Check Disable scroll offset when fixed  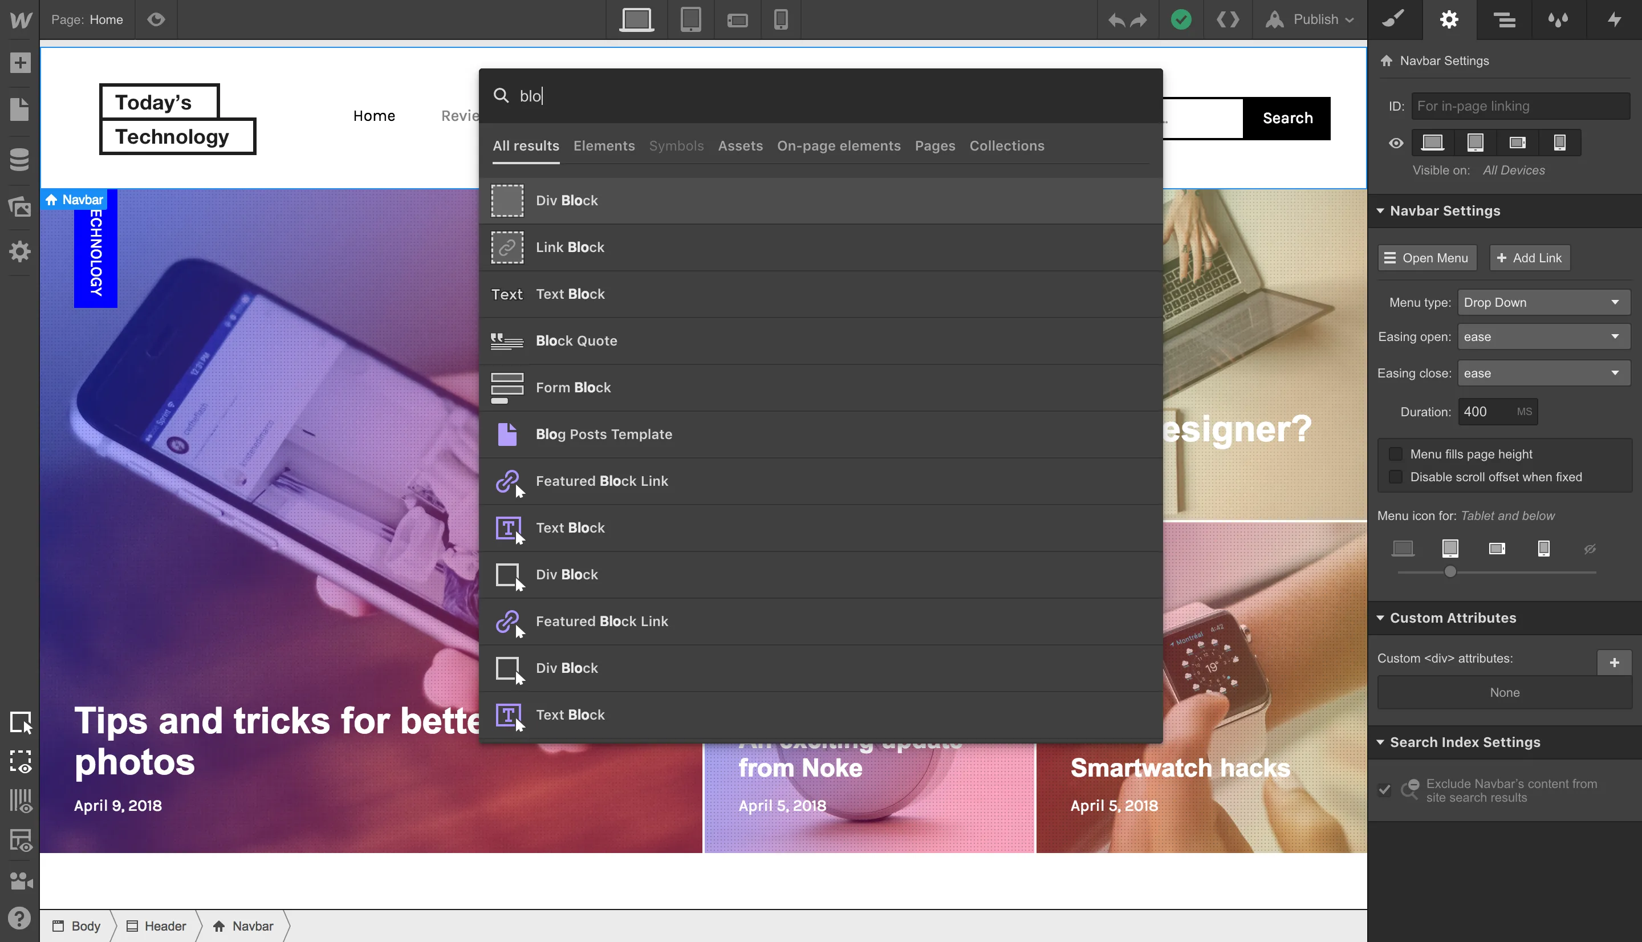[1396, 477]
